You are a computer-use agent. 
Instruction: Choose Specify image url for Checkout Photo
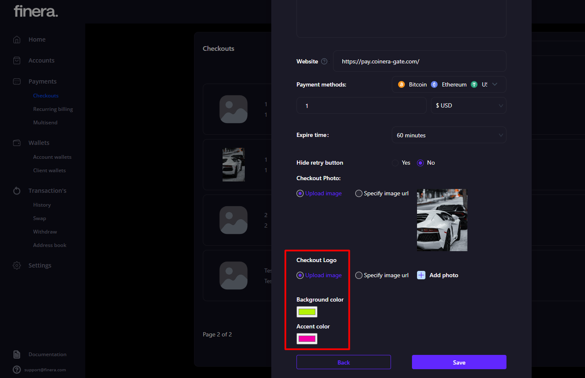[x=359, y=194]
